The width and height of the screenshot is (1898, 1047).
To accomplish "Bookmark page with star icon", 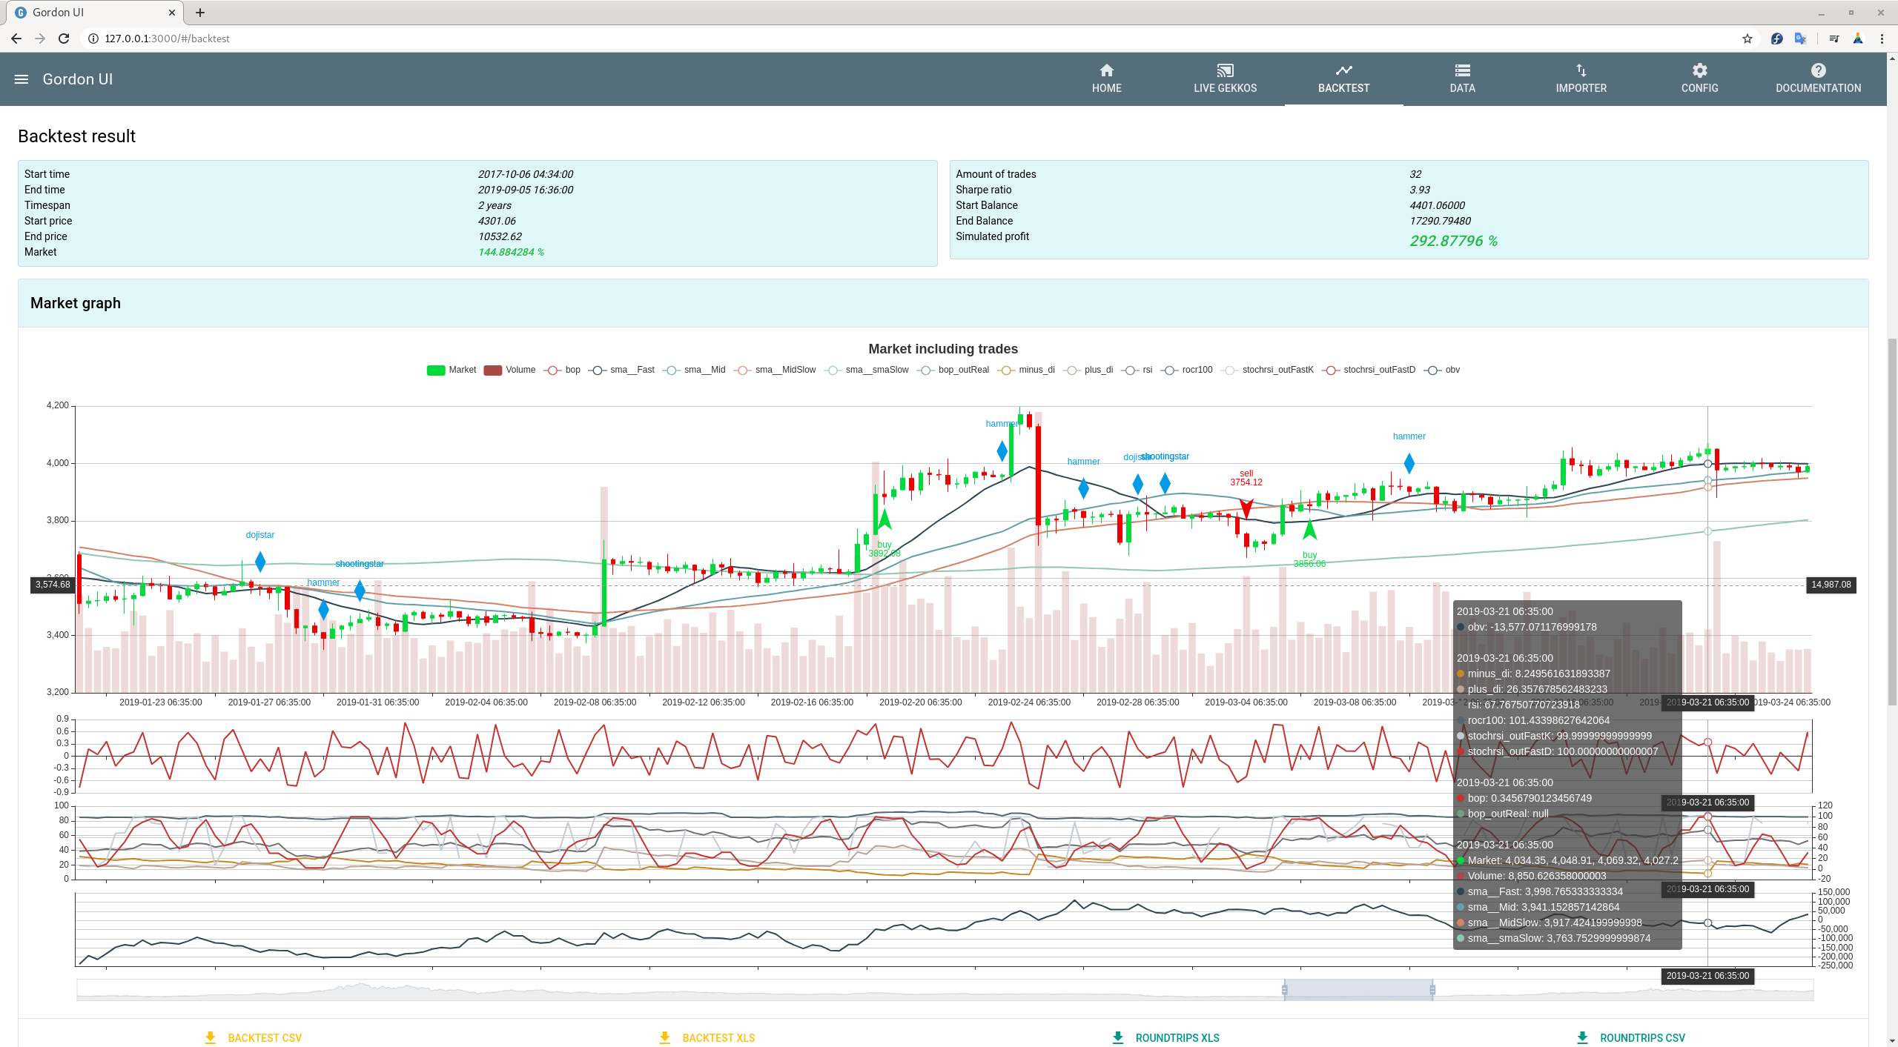I will (x=1747, y=39).
